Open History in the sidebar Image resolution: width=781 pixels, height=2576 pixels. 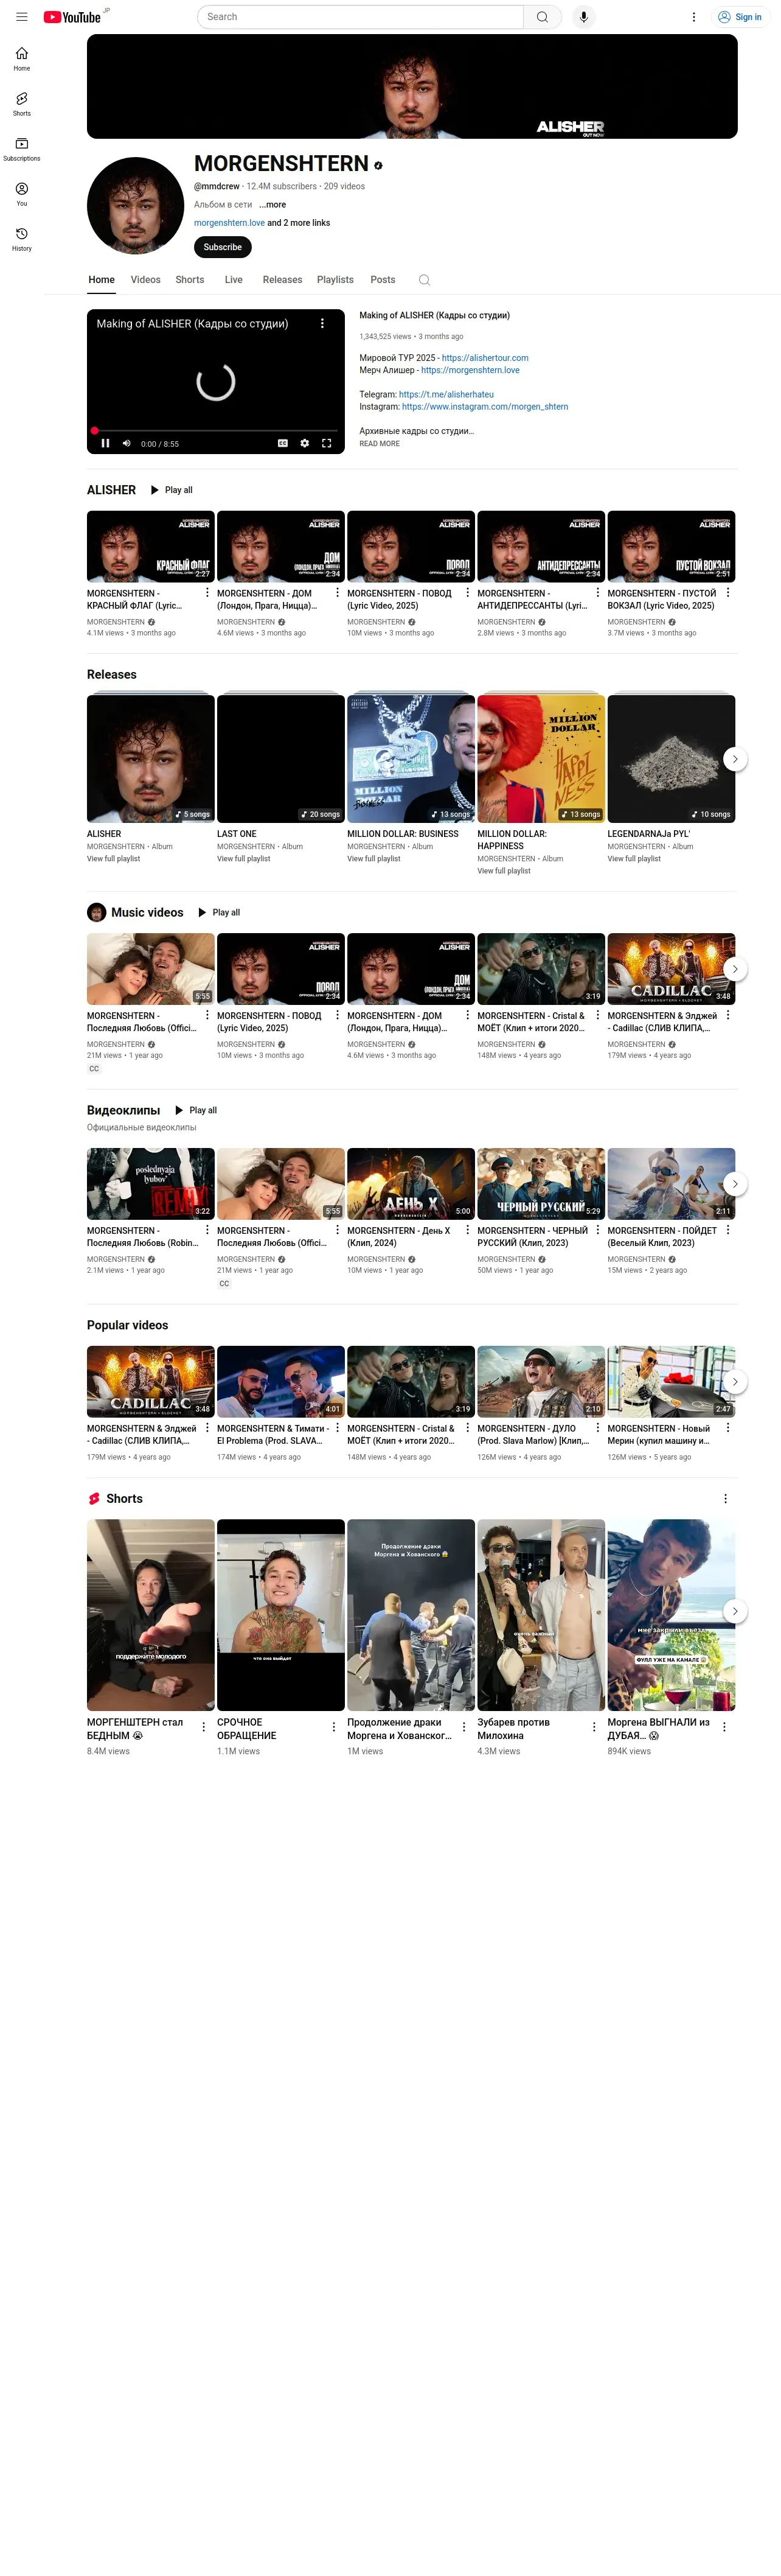[x=22, y=239]
